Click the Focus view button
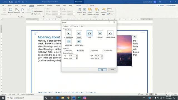 (141, 94)
